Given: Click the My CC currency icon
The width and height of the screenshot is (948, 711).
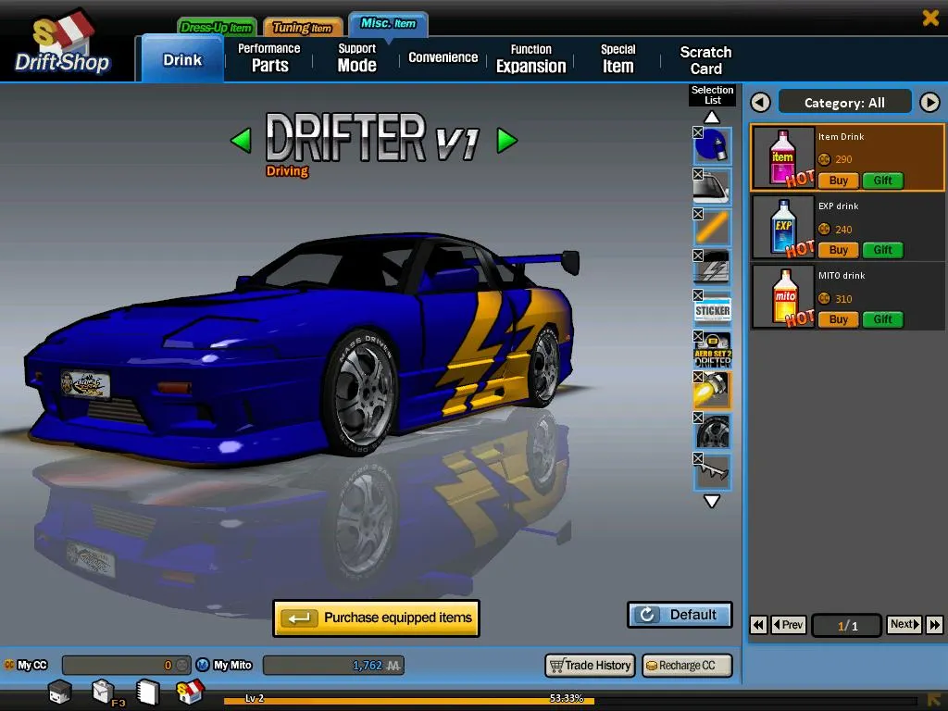Looking at the screenshot, I should (9, 665).
